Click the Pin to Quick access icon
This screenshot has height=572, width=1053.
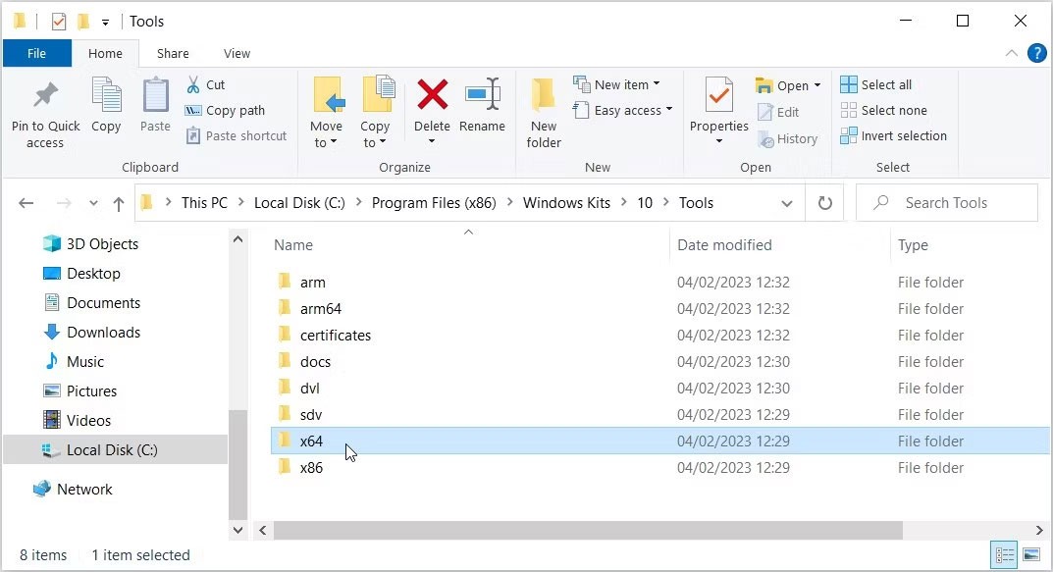[x=45, y=96]
